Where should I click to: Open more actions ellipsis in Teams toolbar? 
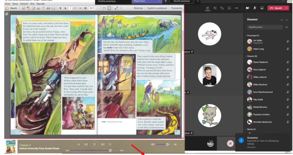pyautogui.click(x=236, y=8)
